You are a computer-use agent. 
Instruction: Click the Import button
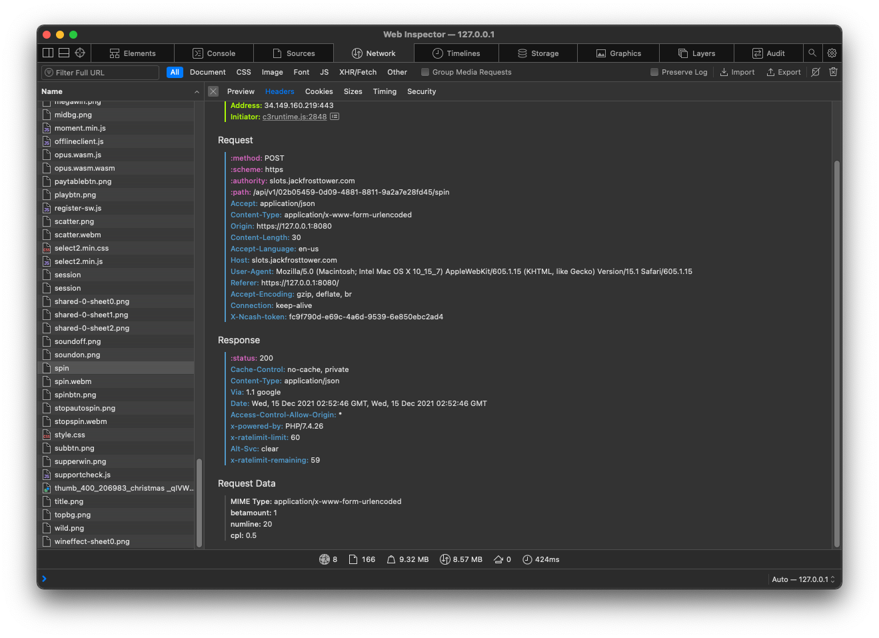coord(737,72)
